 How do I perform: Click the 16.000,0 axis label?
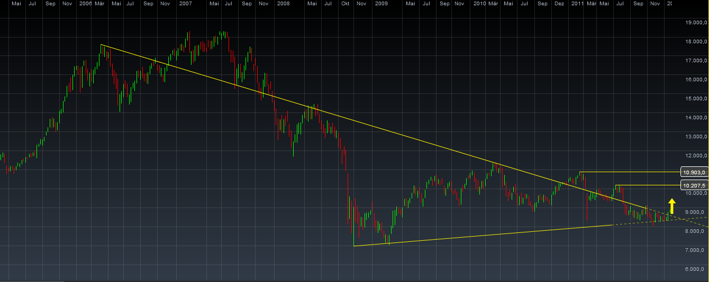696,80
